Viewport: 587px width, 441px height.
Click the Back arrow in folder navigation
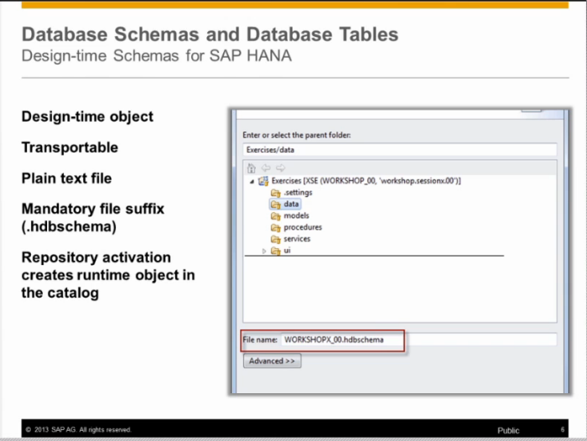pos(266,168)
